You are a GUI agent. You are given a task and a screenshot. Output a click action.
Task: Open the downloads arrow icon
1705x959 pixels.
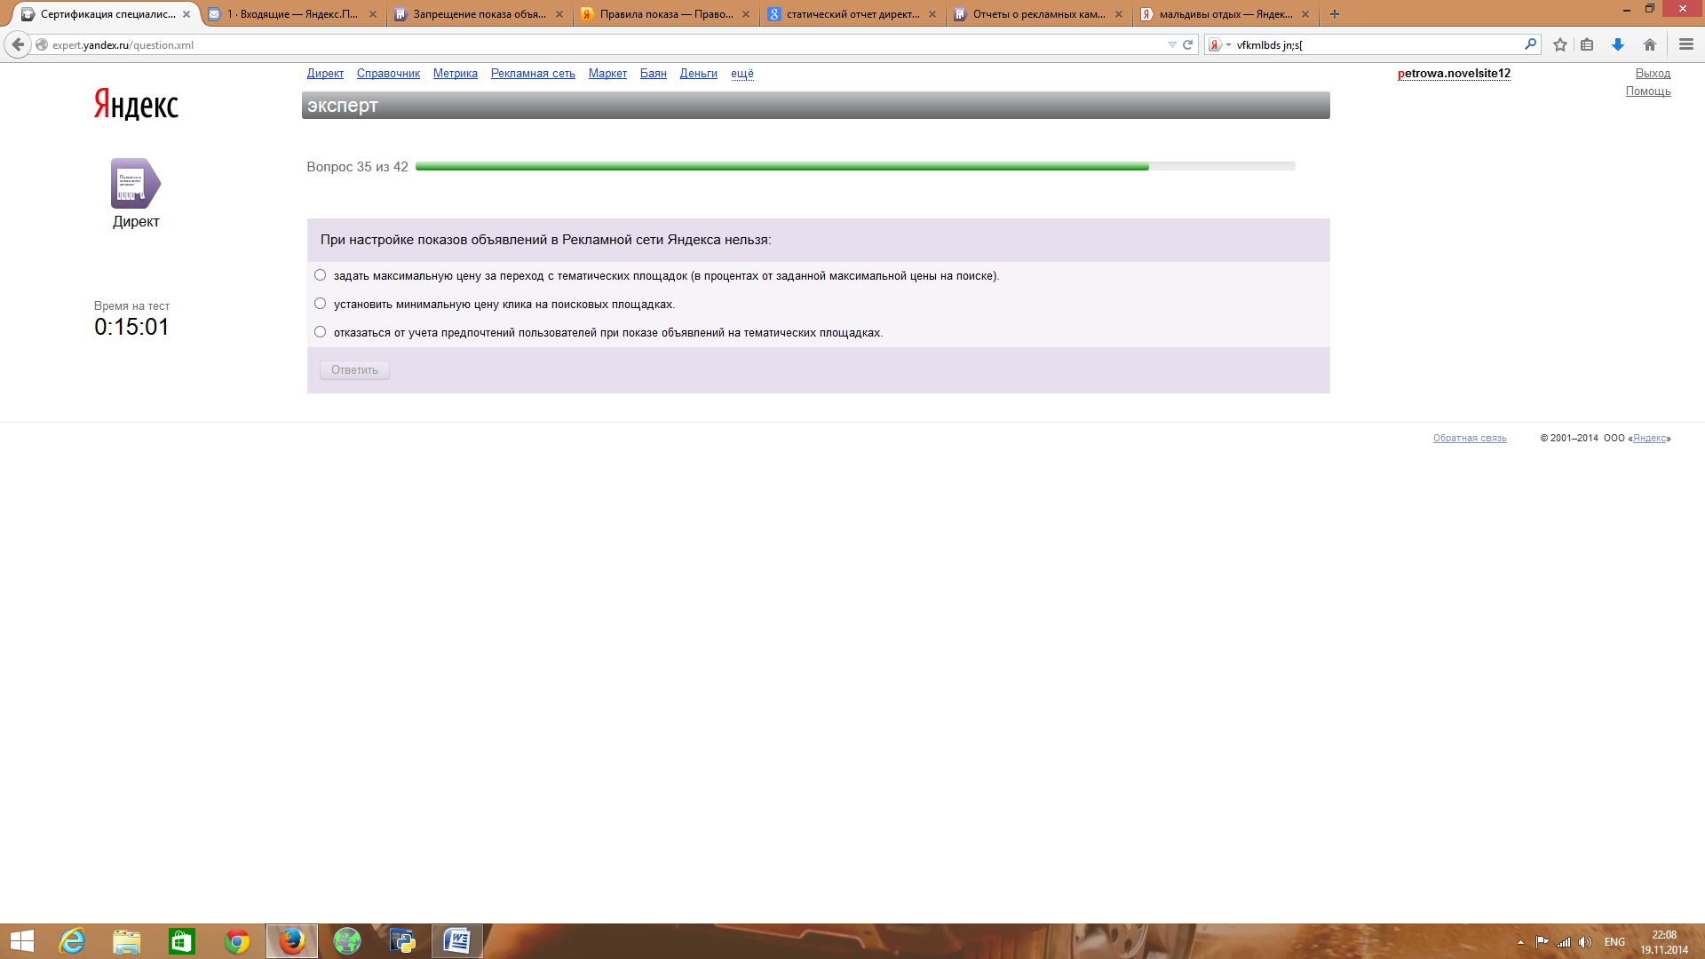coord(1618,44)
